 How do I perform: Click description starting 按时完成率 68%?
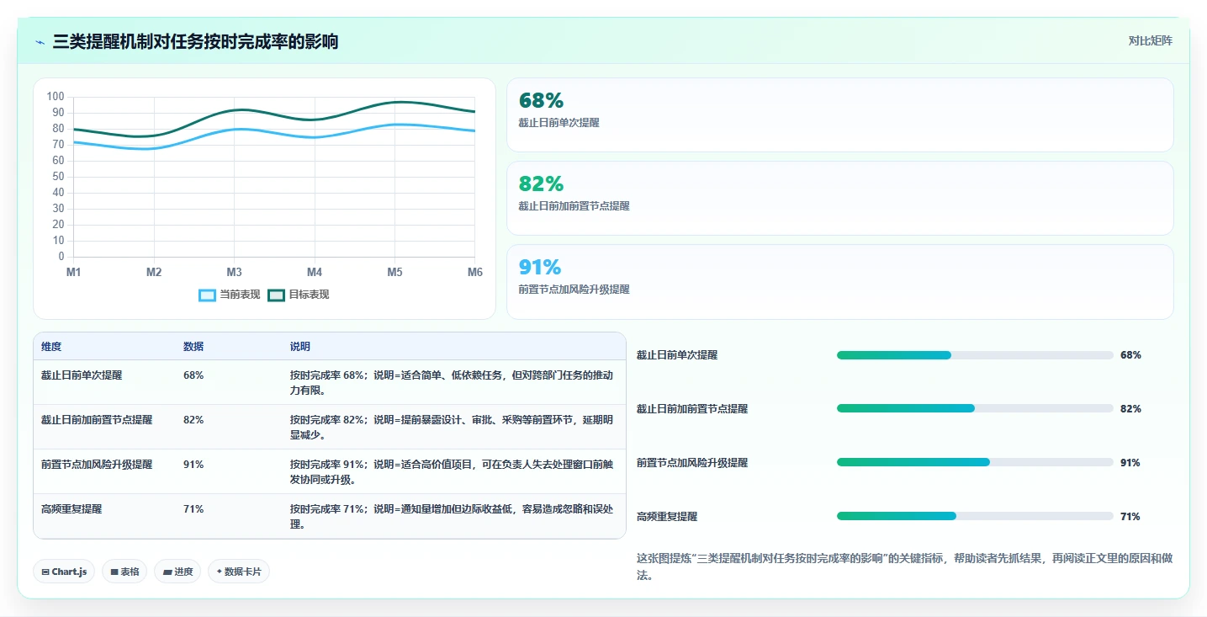452,383
